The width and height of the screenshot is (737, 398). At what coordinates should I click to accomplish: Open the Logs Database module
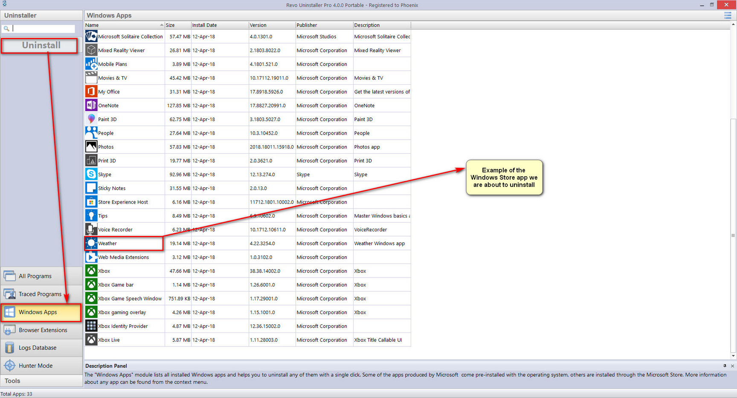tap(41, 348)
